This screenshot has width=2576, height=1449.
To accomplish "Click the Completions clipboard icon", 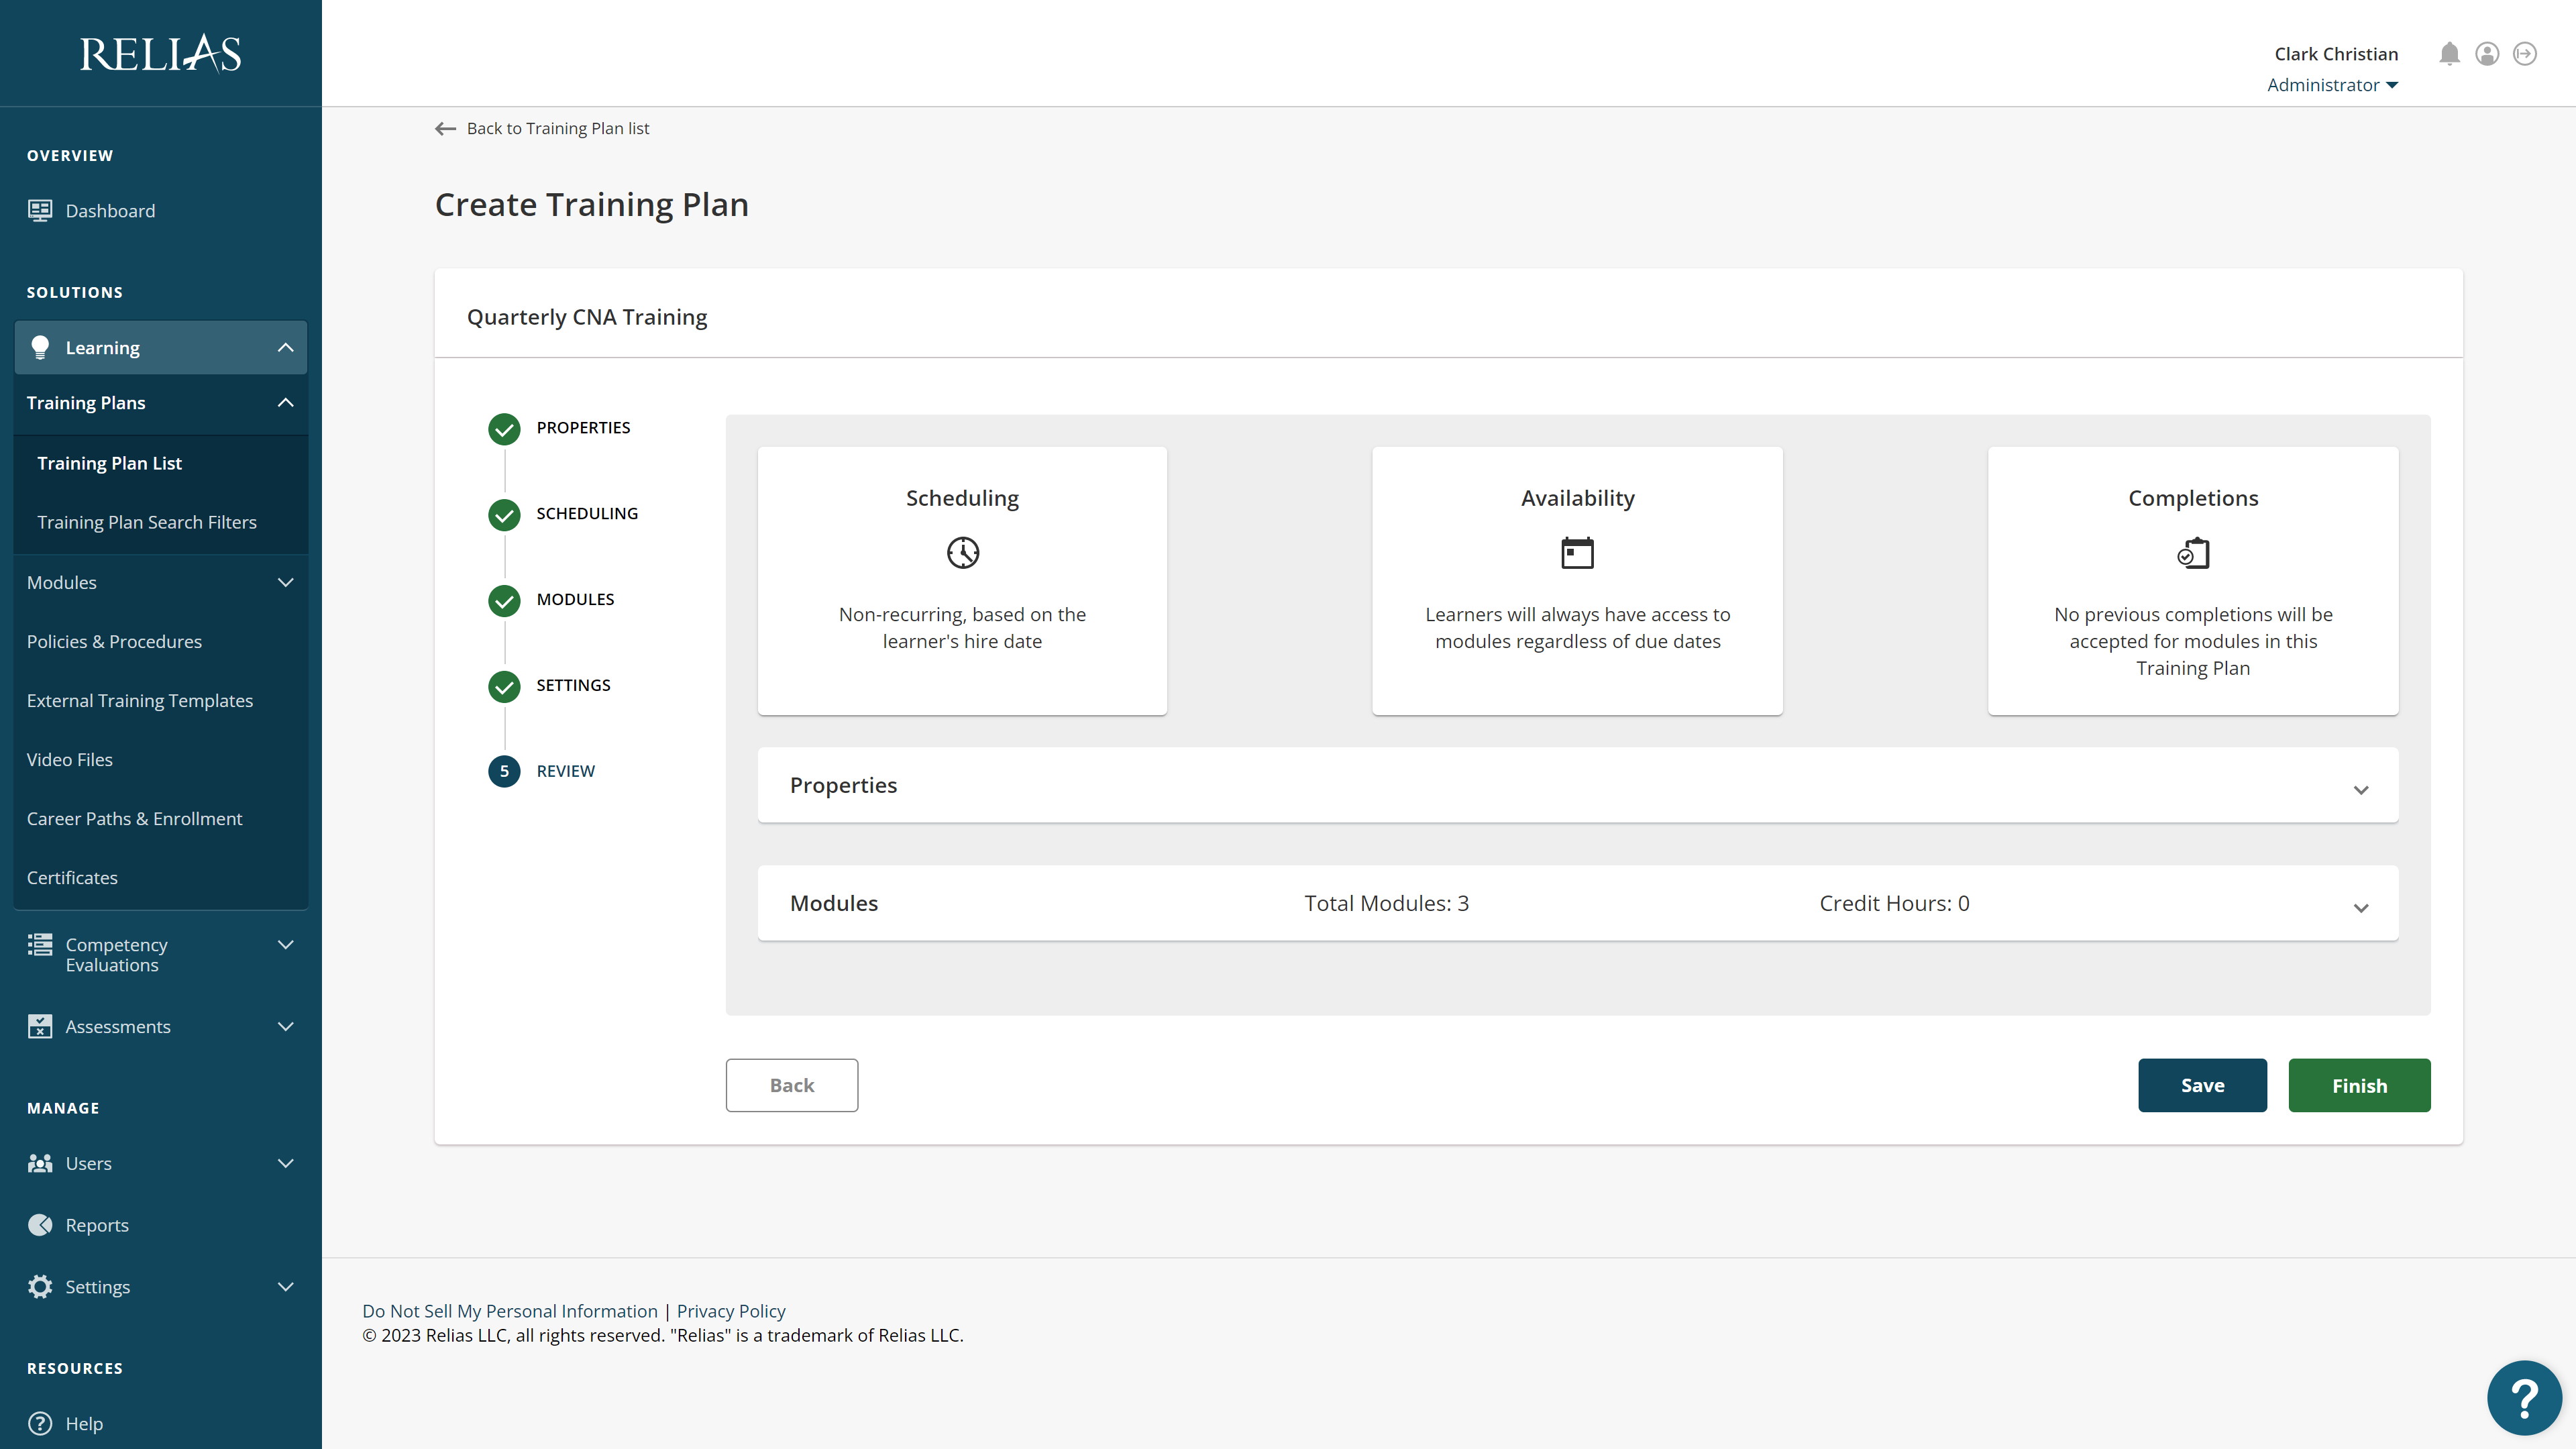I will point(2193,553).
